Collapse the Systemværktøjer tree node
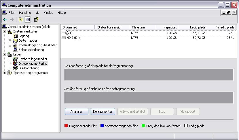 click(5, 32)
